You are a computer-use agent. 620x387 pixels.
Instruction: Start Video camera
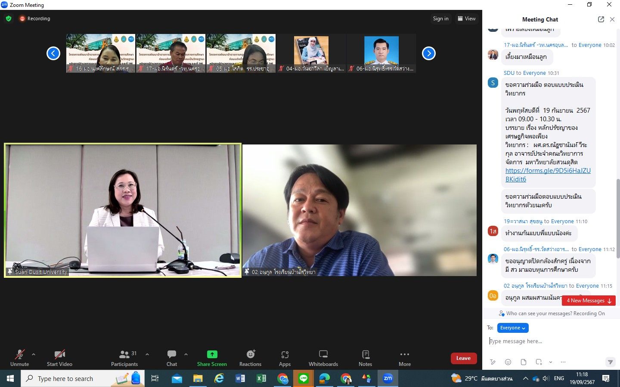59,358
